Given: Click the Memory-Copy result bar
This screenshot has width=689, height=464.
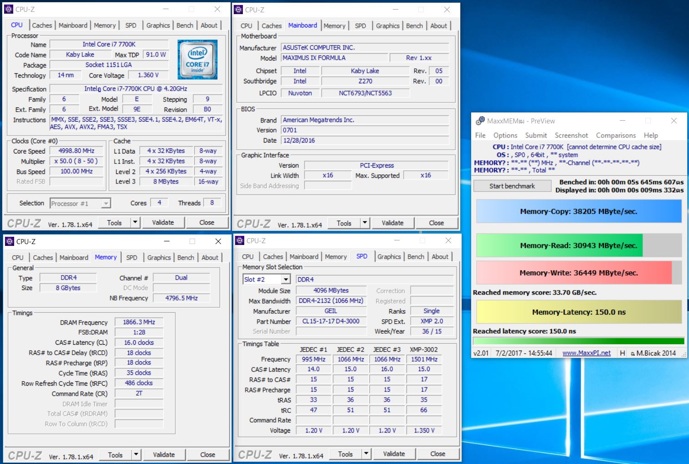Looking at the screenshot, I should click(x=579, y=211).
